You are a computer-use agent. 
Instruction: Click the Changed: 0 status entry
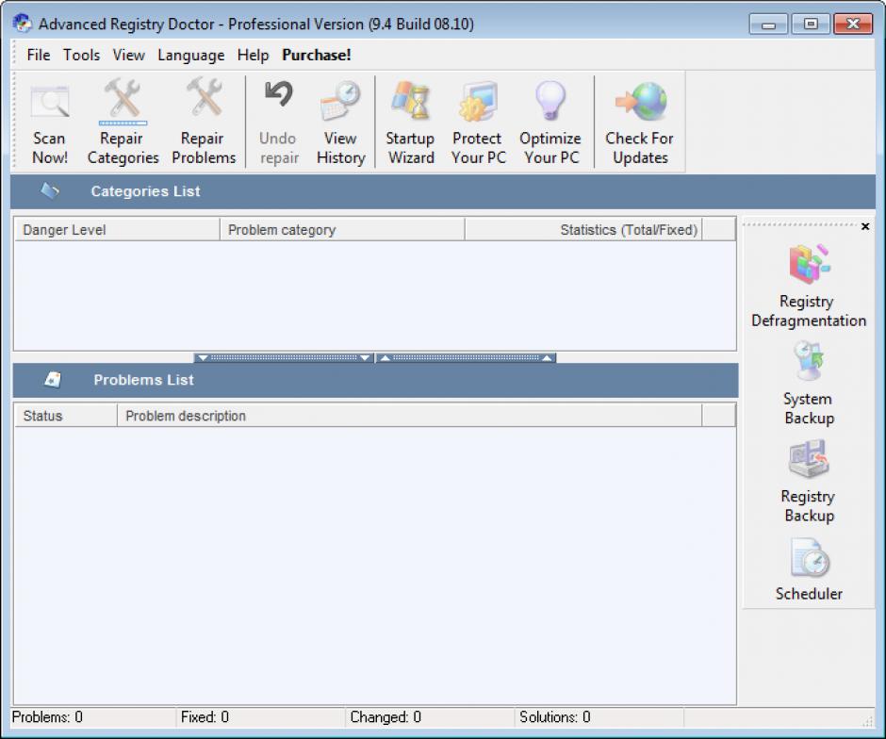(x=431, y=717)
